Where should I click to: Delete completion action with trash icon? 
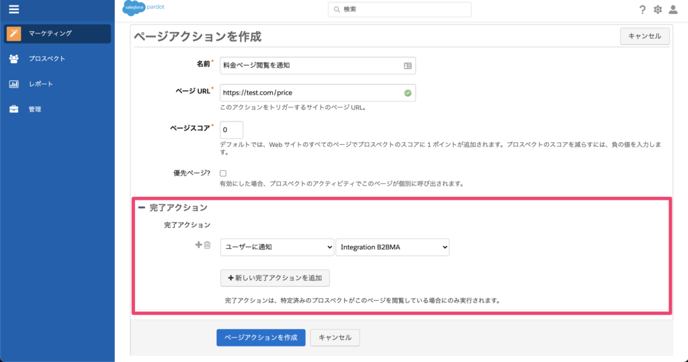pyautogui.click(x=207, y=245)
